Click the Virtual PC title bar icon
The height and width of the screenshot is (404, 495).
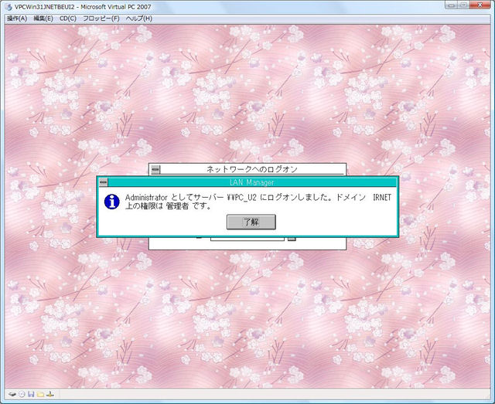coord(9,7)
